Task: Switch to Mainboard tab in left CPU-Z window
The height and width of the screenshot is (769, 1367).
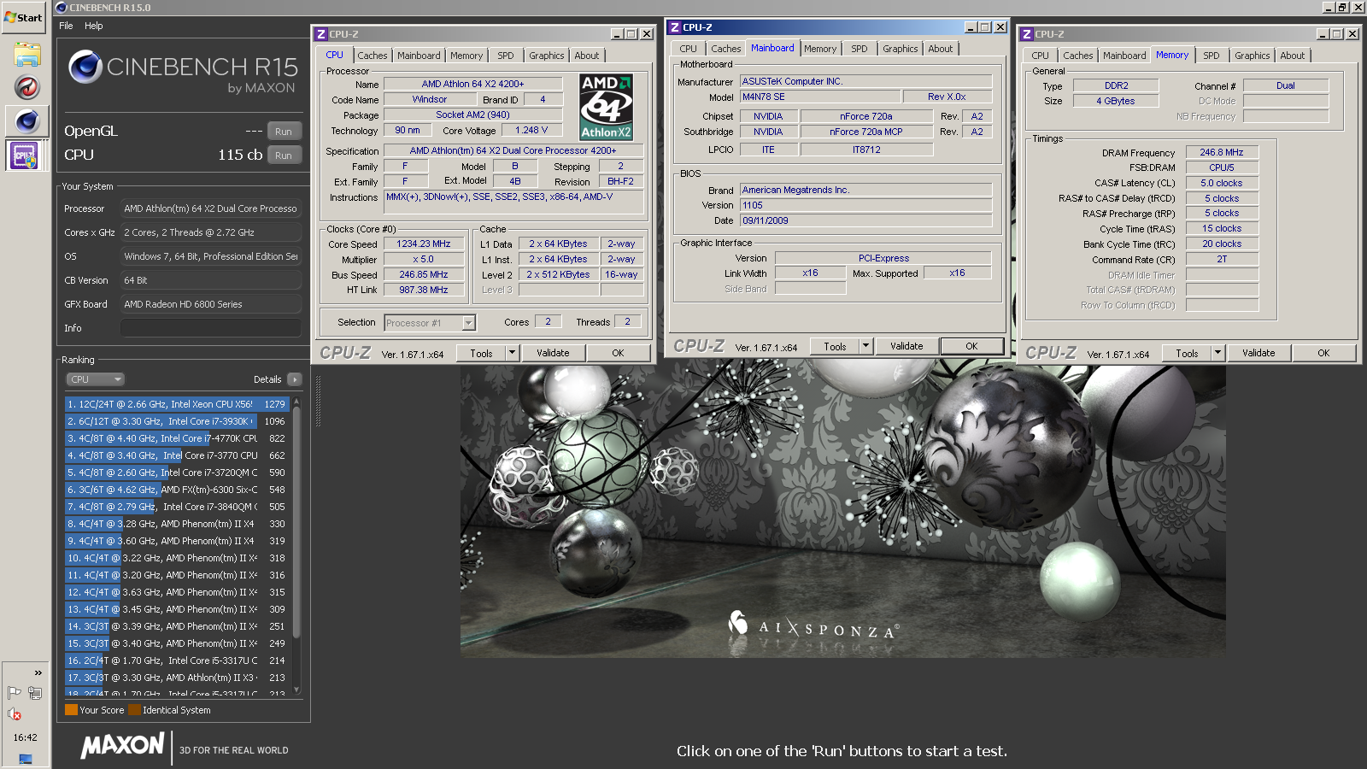Action: (x=419, y=56)
